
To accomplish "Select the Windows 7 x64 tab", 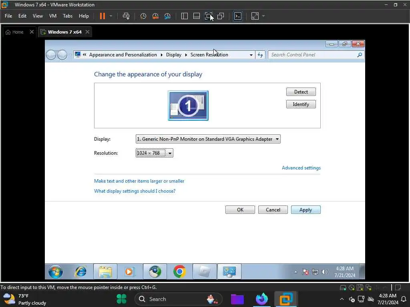I will point(62,32).
